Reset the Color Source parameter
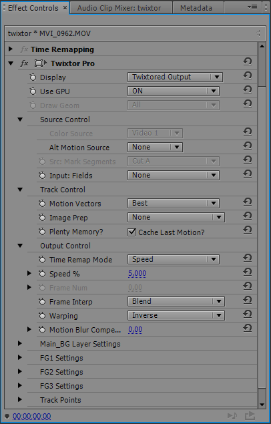 tap(247, 132)
